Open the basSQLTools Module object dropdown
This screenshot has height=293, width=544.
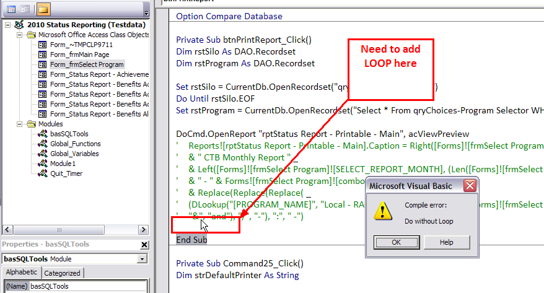pos(142,259)
